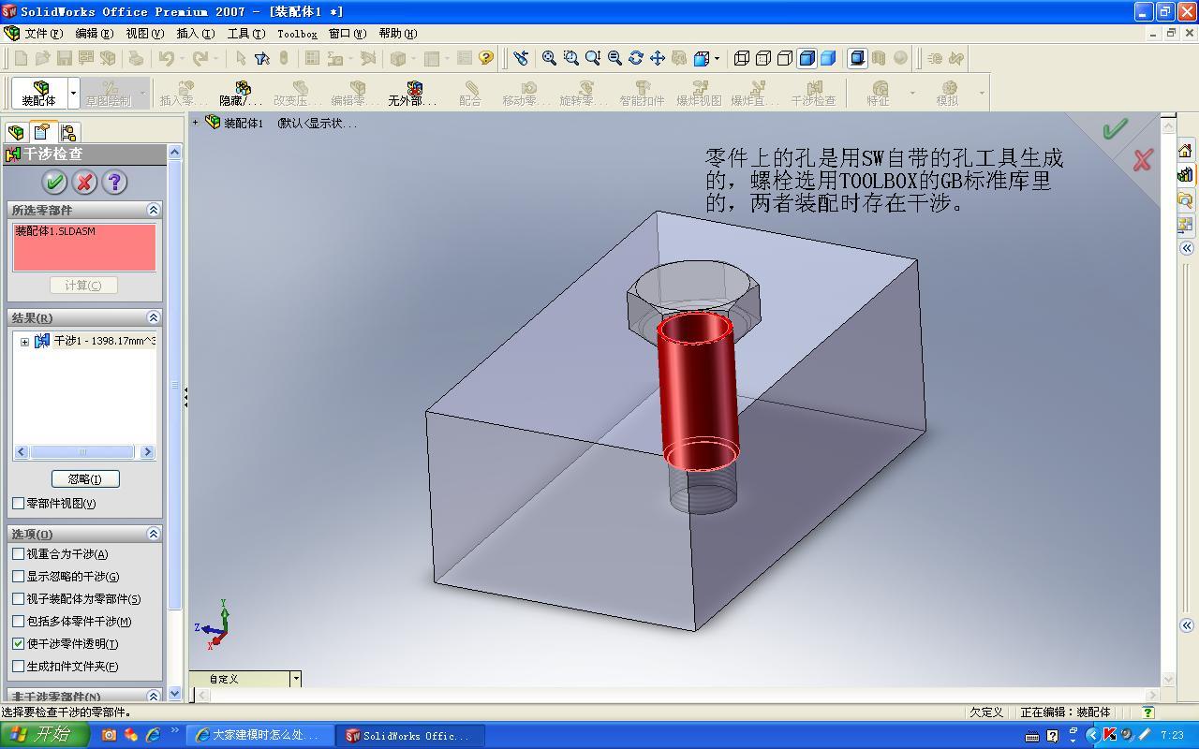Expand the 装配体1 tree in viewport

click(x=196, y=122)
